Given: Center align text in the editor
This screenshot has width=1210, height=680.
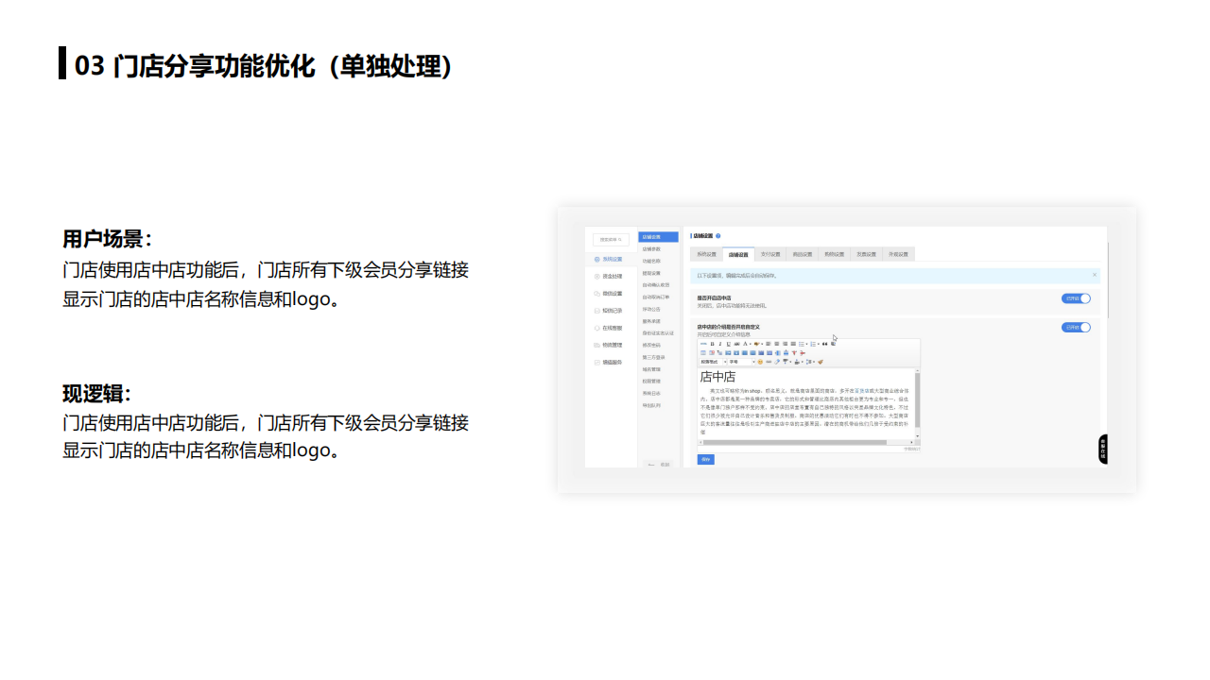Looking at the screenshot, I should (x=777, y=344).
